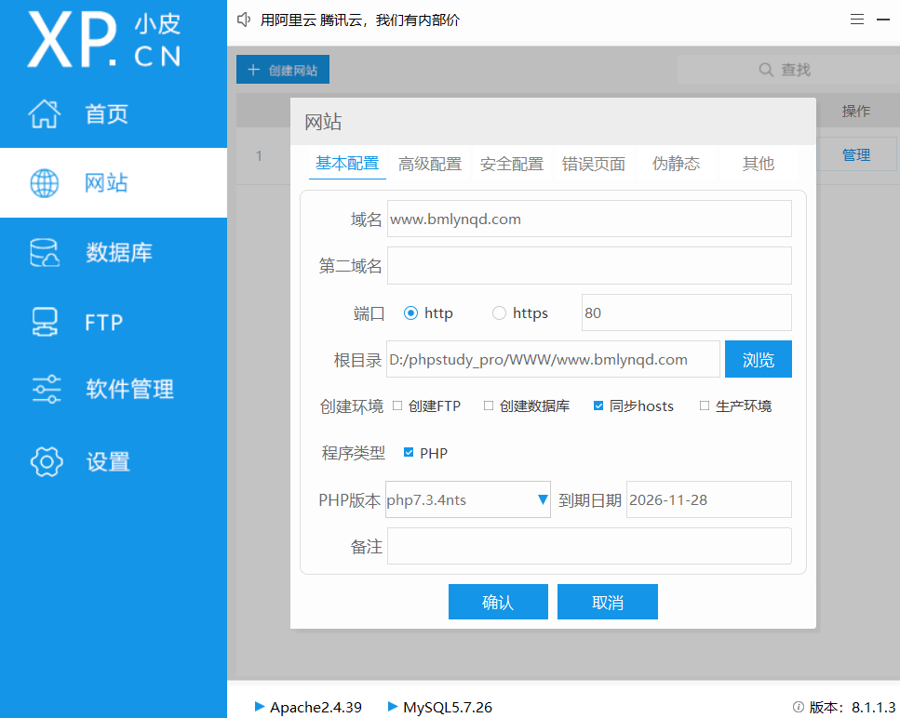Click the 管理 link in the table
The height and width of the screenshot is (718, 900).
[x=855, y=154]
